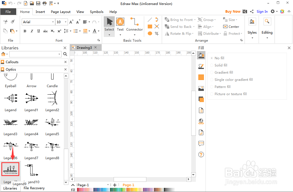The image size is (293, 192).
Task: Apply italic formatting
Action: point(32,31)
